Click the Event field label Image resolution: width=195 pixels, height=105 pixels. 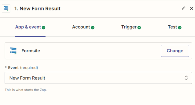(x=13, y=67)
